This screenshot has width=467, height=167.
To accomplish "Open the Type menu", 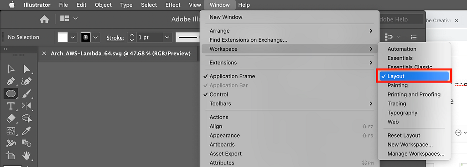I will tap(126, 5).
